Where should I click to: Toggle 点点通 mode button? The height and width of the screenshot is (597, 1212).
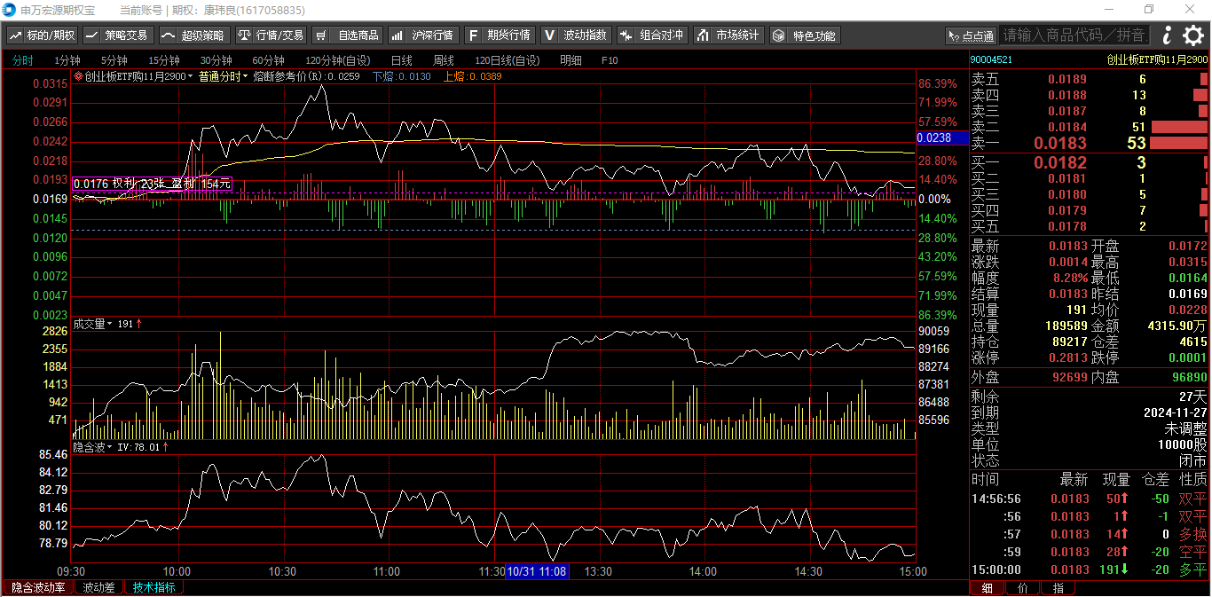(971, 36)
